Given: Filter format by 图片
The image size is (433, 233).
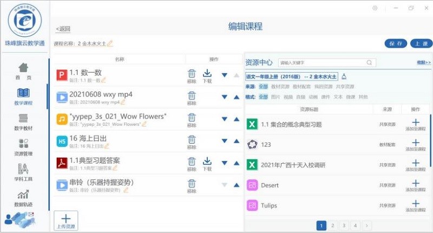Looking at the screenshot, I should point(275,97).
